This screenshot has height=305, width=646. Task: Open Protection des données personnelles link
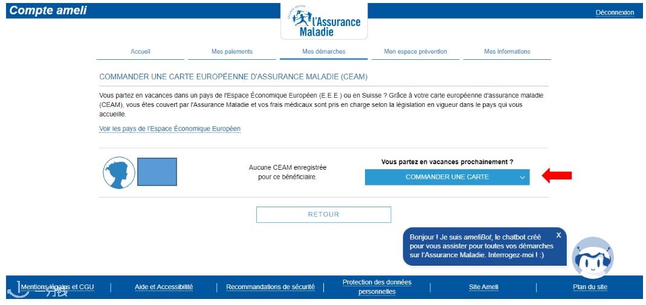coord(377,287)
